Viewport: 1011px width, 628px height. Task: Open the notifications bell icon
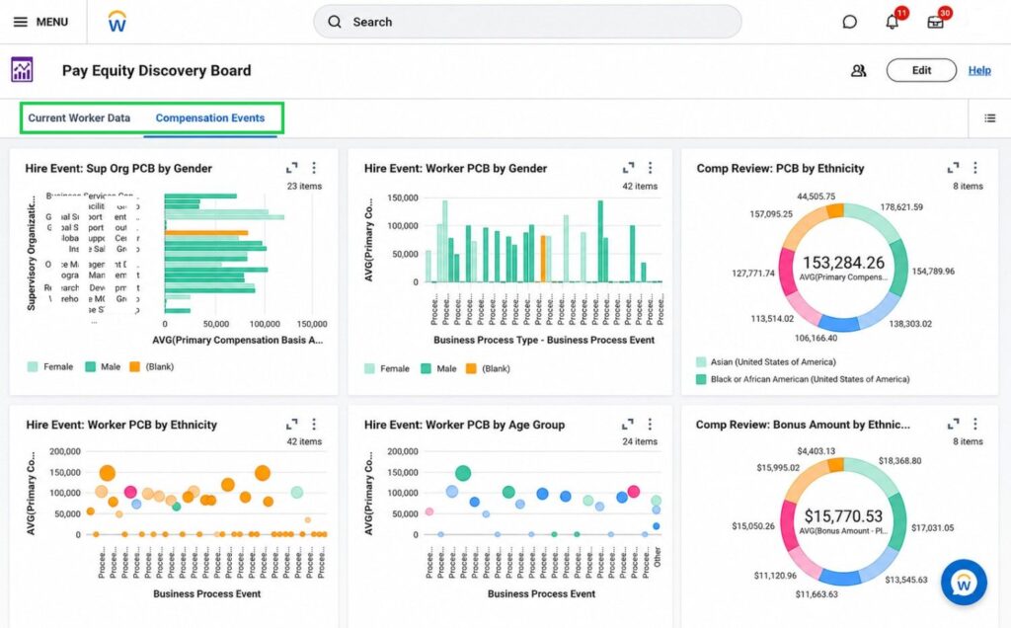pos(893,22)
